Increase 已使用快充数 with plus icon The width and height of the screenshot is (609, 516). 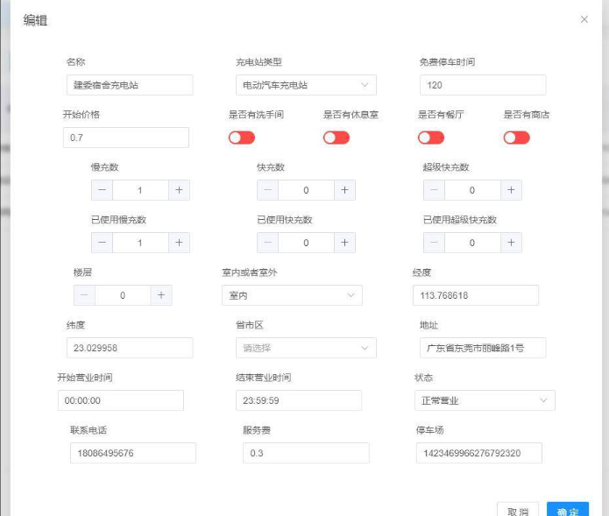point(344,243)
